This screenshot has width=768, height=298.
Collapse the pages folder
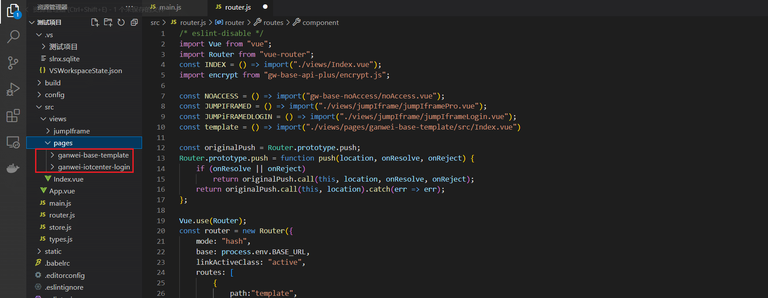click(x=63, y=143)
